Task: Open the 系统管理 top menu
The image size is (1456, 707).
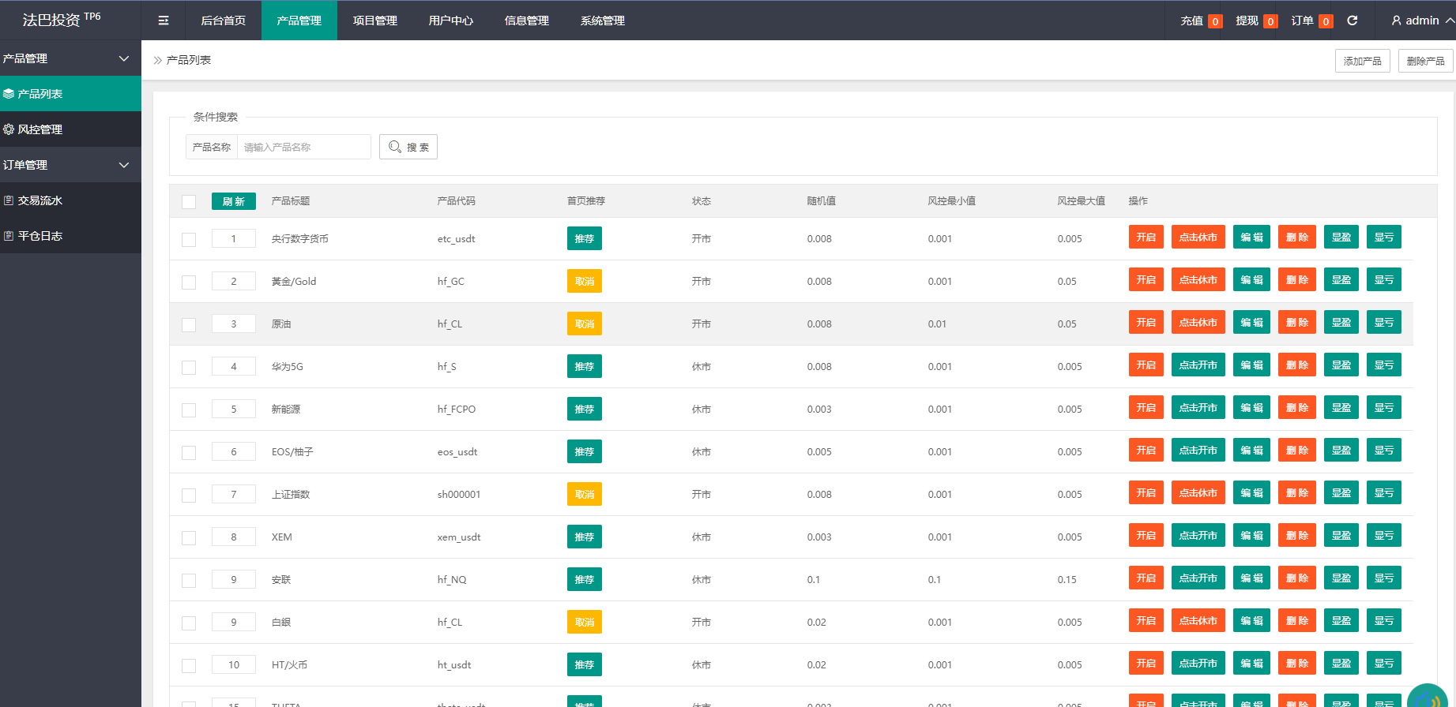Action: pyautogui.click(x=602, y=21)
